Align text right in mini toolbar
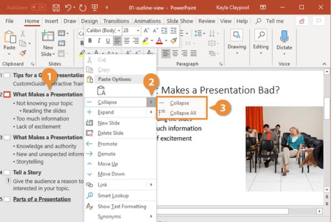The width and height of the screenshot is (333, 222). pyautogui.click(x=135, y=41)
